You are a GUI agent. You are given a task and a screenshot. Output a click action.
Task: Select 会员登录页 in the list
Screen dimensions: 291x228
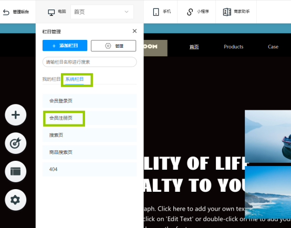coord(90,101)
